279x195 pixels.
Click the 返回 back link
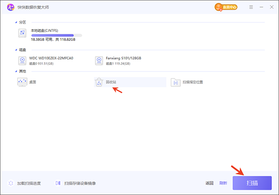coord(209,183)
